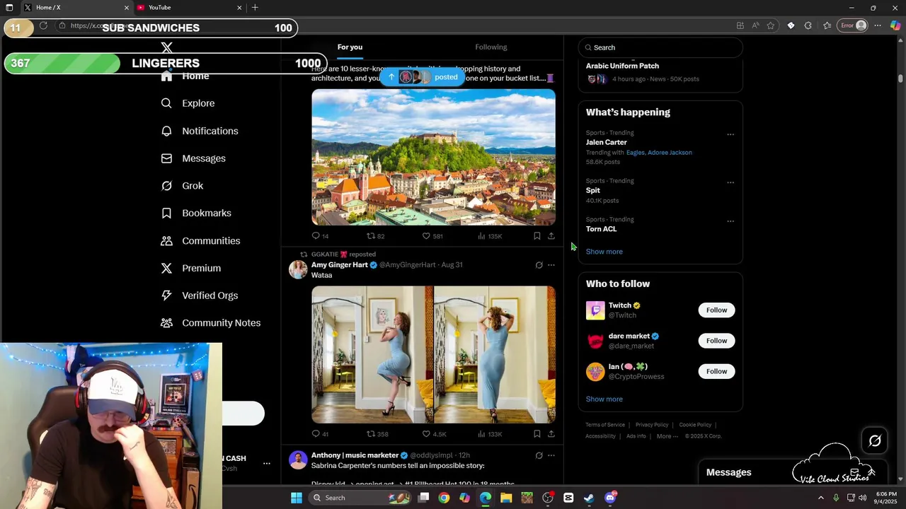Click Show more under What's happening
Viewport: 906px width, 509px height.
(604, 252)
